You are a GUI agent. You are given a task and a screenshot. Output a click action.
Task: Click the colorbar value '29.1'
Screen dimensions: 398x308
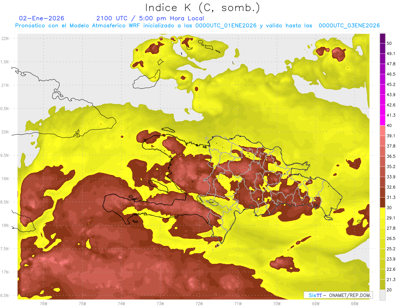(391, 218)
